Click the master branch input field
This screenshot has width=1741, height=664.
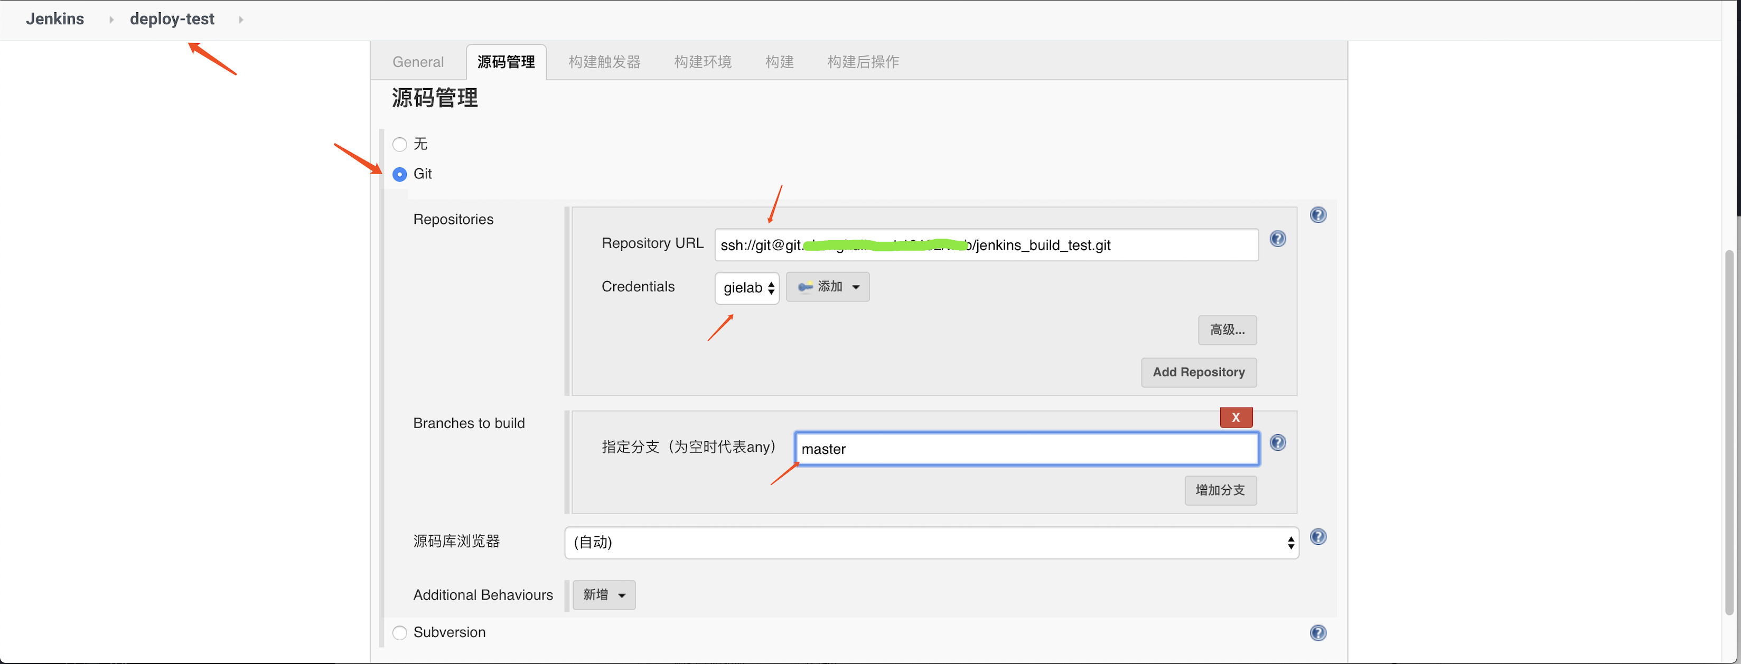pyautogui.click(x=1026, y=449)
